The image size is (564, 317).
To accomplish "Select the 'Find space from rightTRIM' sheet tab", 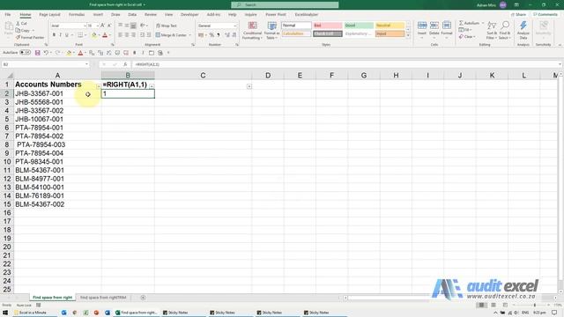I will 103,298.
